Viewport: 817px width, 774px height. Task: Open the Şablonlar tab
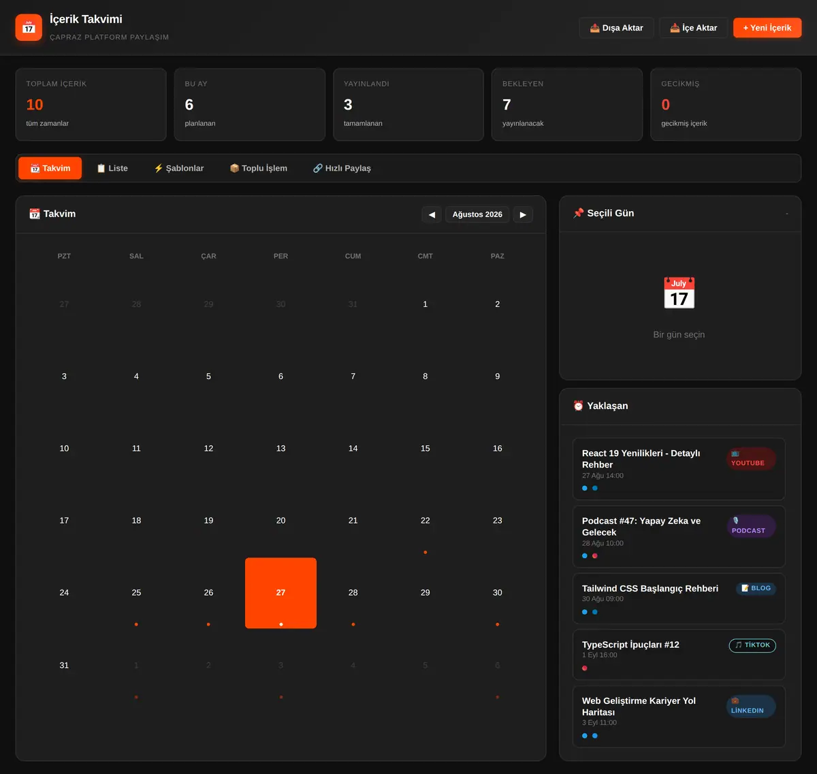click(179, 168)
